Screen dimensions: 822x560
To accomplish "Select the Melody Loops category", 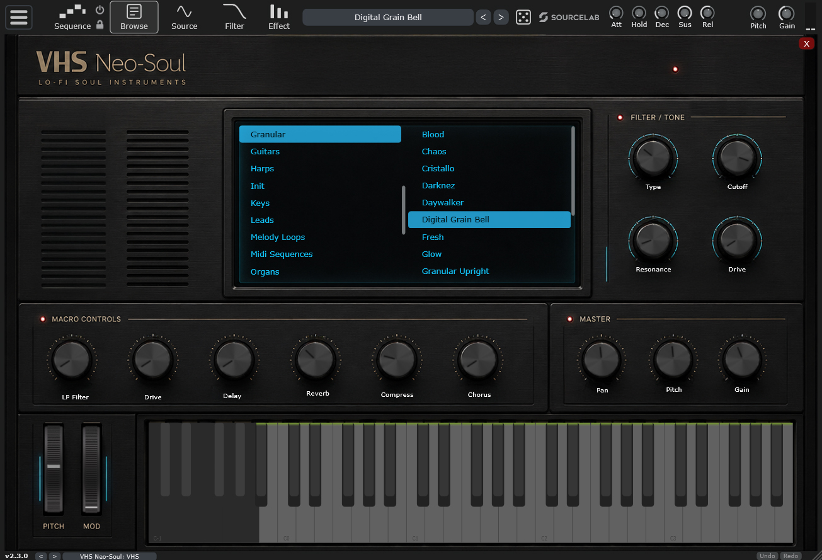I will click(x=320, y=237).
